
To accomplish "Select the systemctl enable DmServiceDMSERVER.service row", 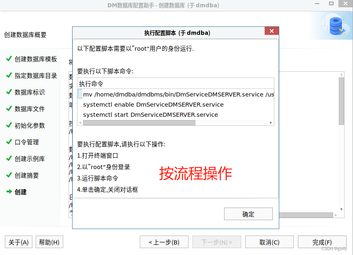I will tap(175, 105).
